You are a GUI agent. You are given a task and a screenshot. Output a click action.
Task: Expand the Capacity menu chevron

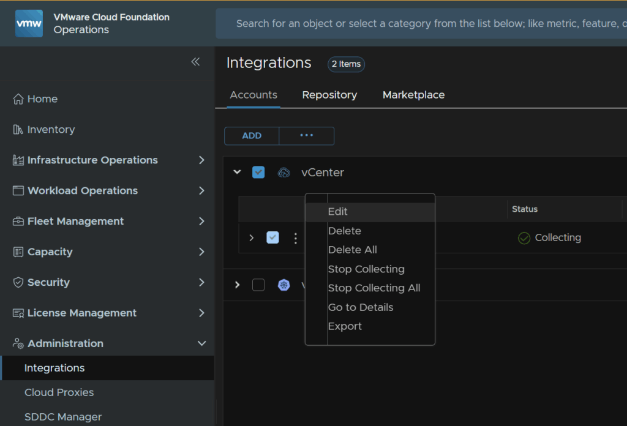201,252
